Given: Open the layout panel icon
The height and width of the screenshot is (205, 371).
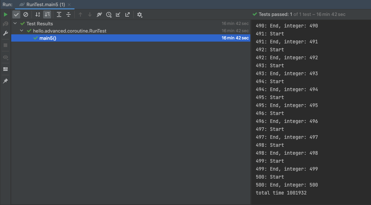Looking at the screenshot, I should click(5, 69).
